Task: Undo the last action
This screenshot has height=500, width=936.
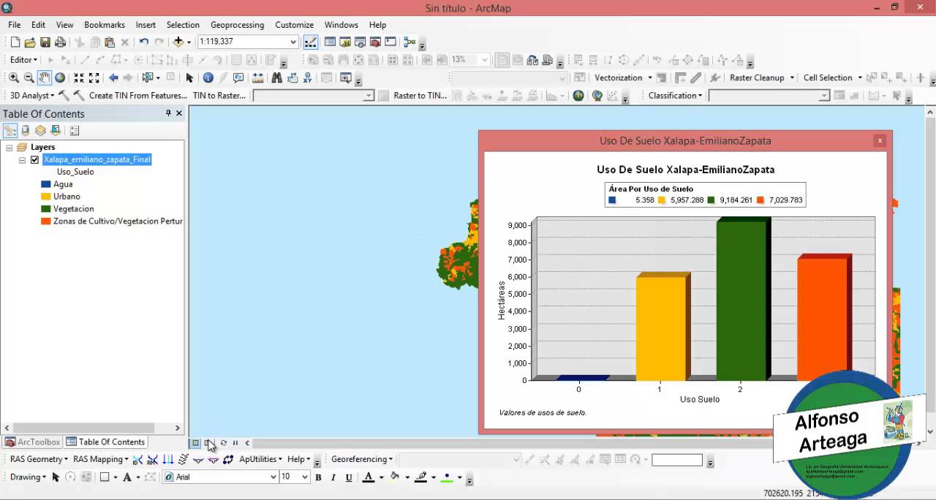Action: pos(143,42)
